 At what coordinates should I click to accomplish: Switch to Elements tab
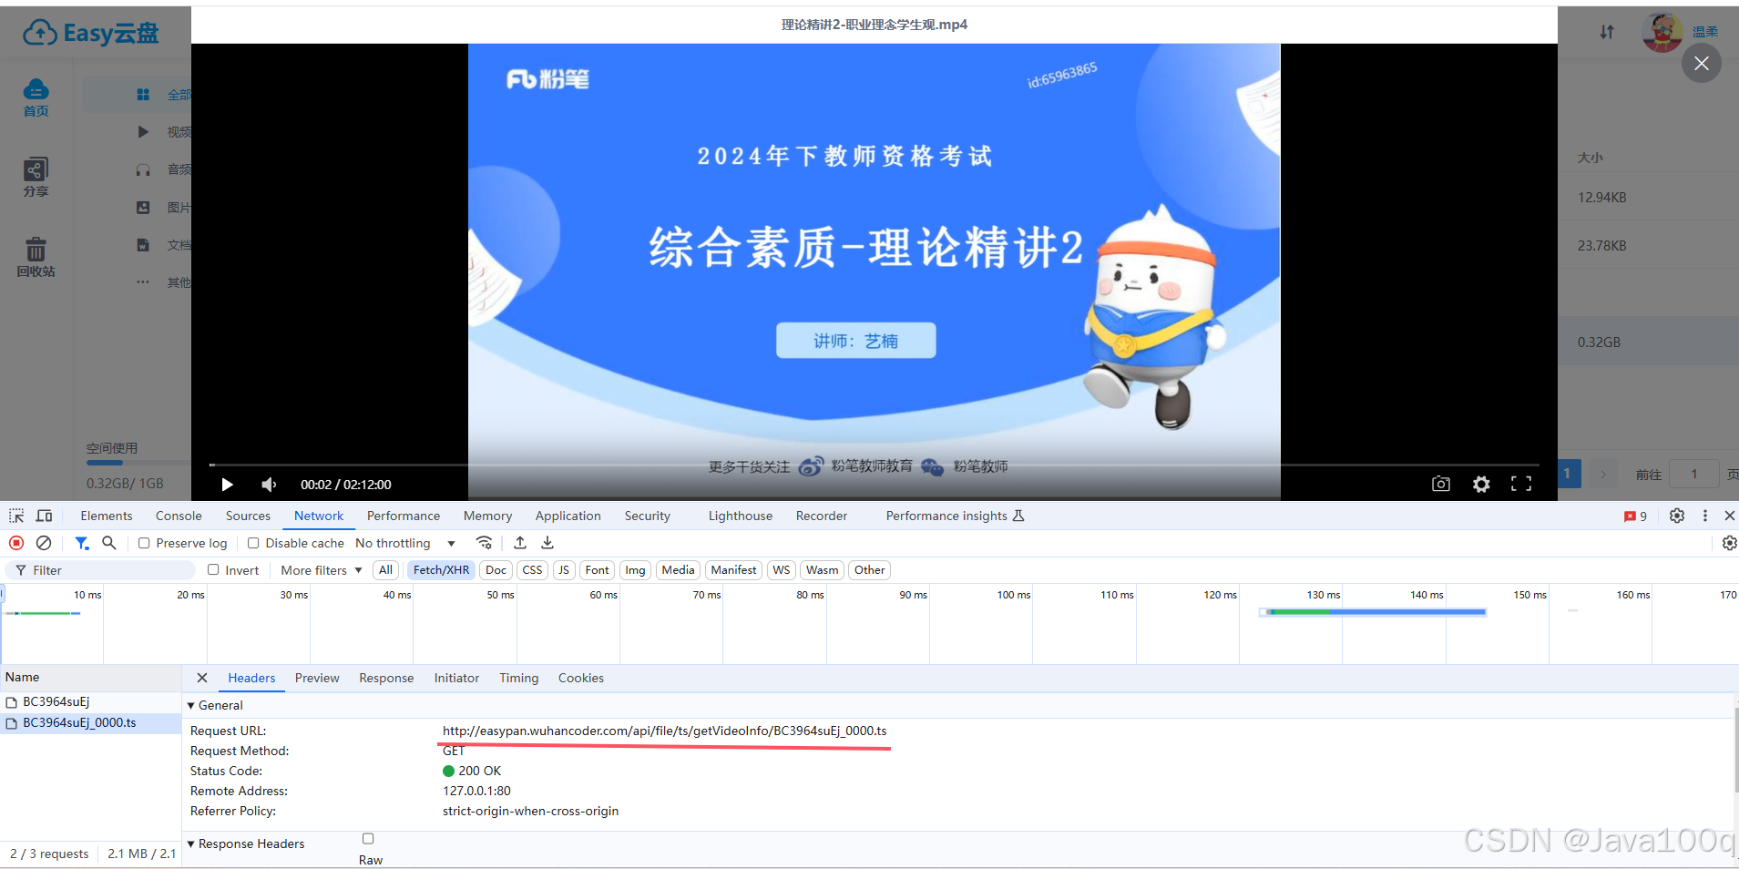click(107, 516)
